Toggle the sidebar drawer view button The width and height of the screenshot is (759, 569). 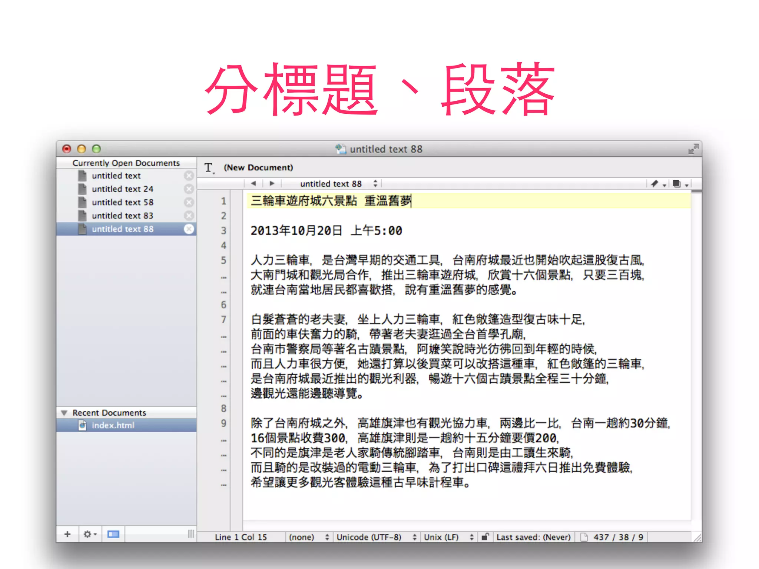pyautogui.click(x=113, y=534)
